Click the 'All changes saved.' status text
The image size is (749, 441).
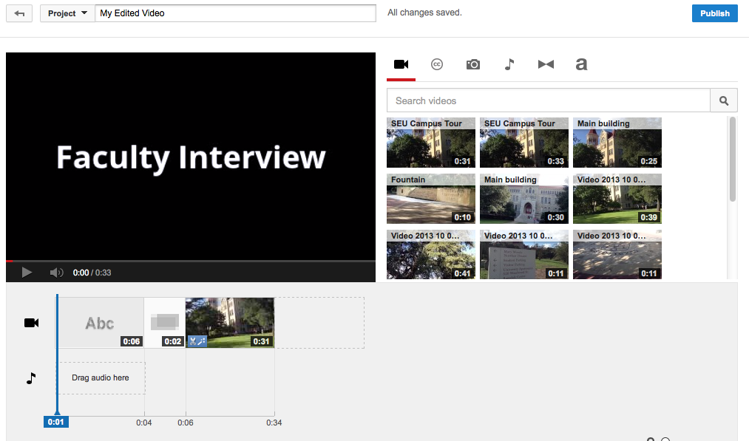coord(424,13)
